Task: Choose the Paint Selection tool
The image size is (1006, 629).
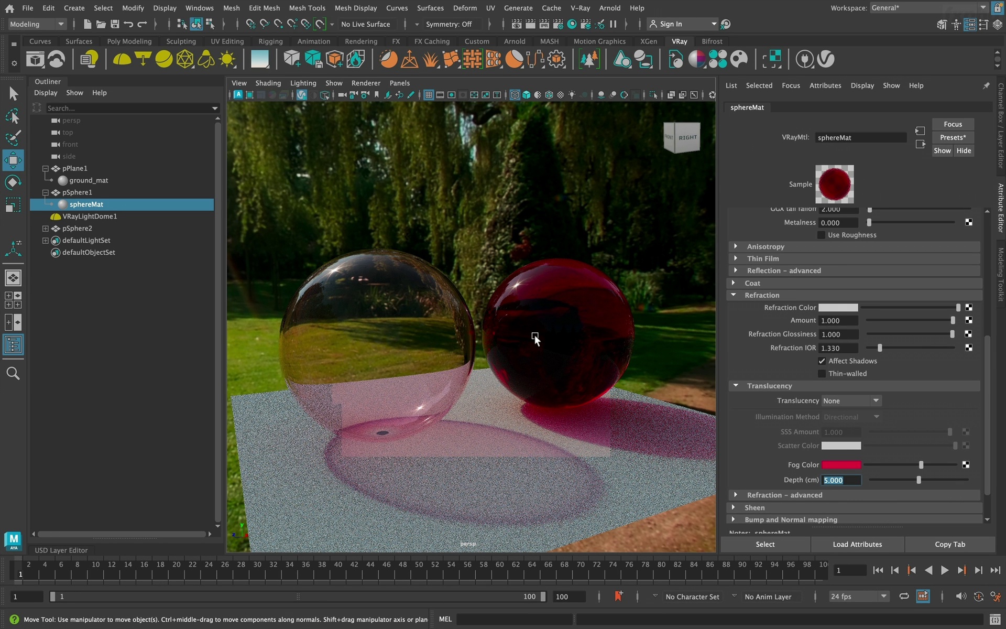Action: pos(13,138)
